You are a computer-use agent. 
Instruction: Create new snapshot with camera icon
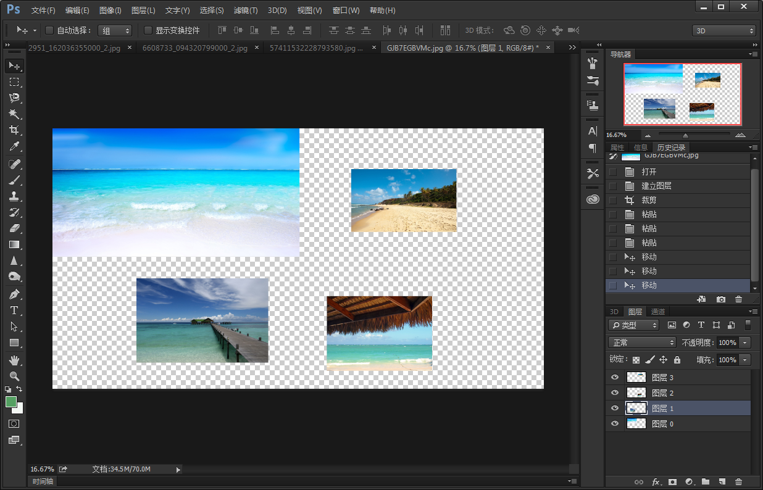coord(721,299)
